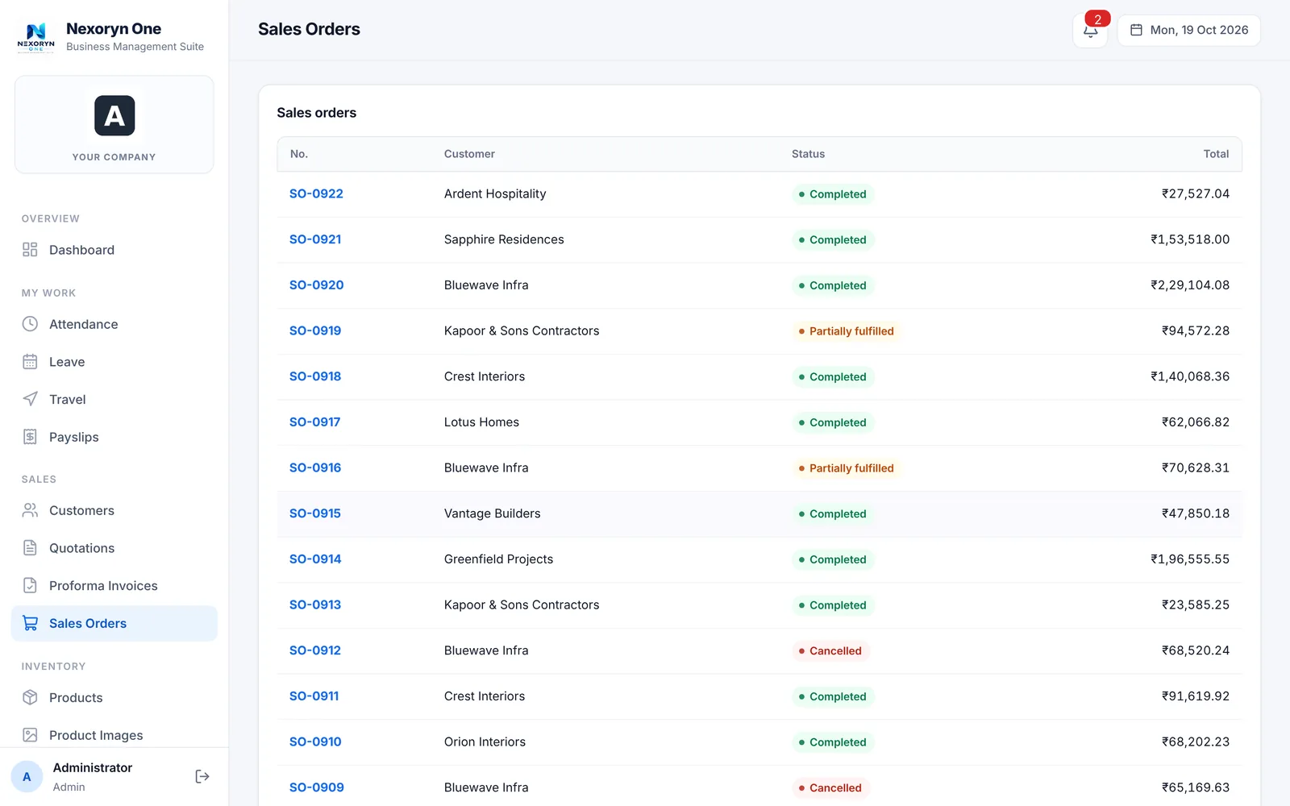This screenshot has width=1290, height=806.
Task: Go to Attendance page
Action: 114,324
